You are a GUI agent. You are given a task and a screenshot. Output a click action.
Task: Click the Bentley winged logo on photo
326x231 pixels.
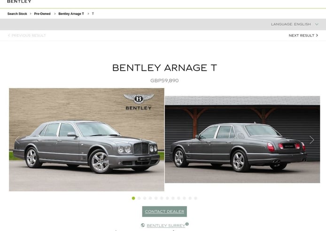[x=139, y=99]
